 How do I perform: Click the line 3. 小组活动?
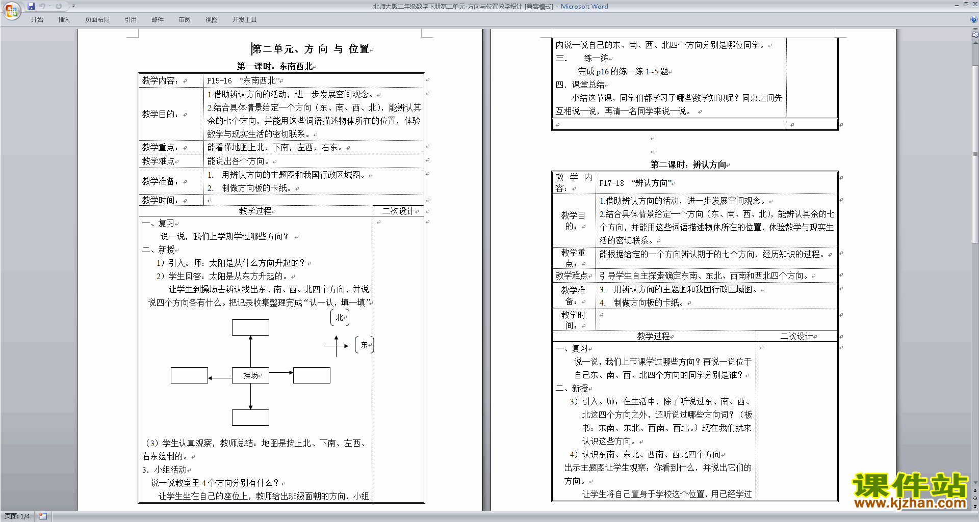point(165,470)
